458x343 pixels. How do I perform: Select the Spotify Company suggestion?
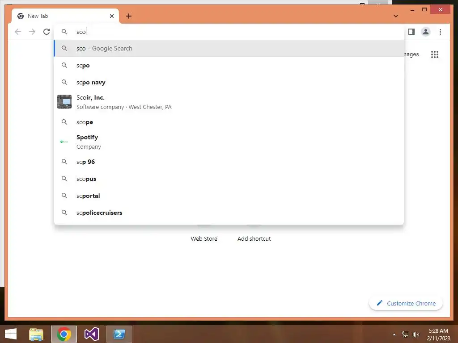coord(229,142)
